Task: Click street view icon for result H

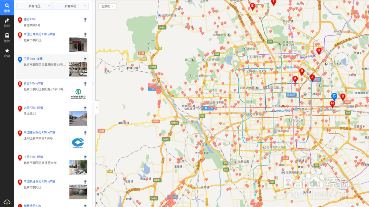Action: 85,182
